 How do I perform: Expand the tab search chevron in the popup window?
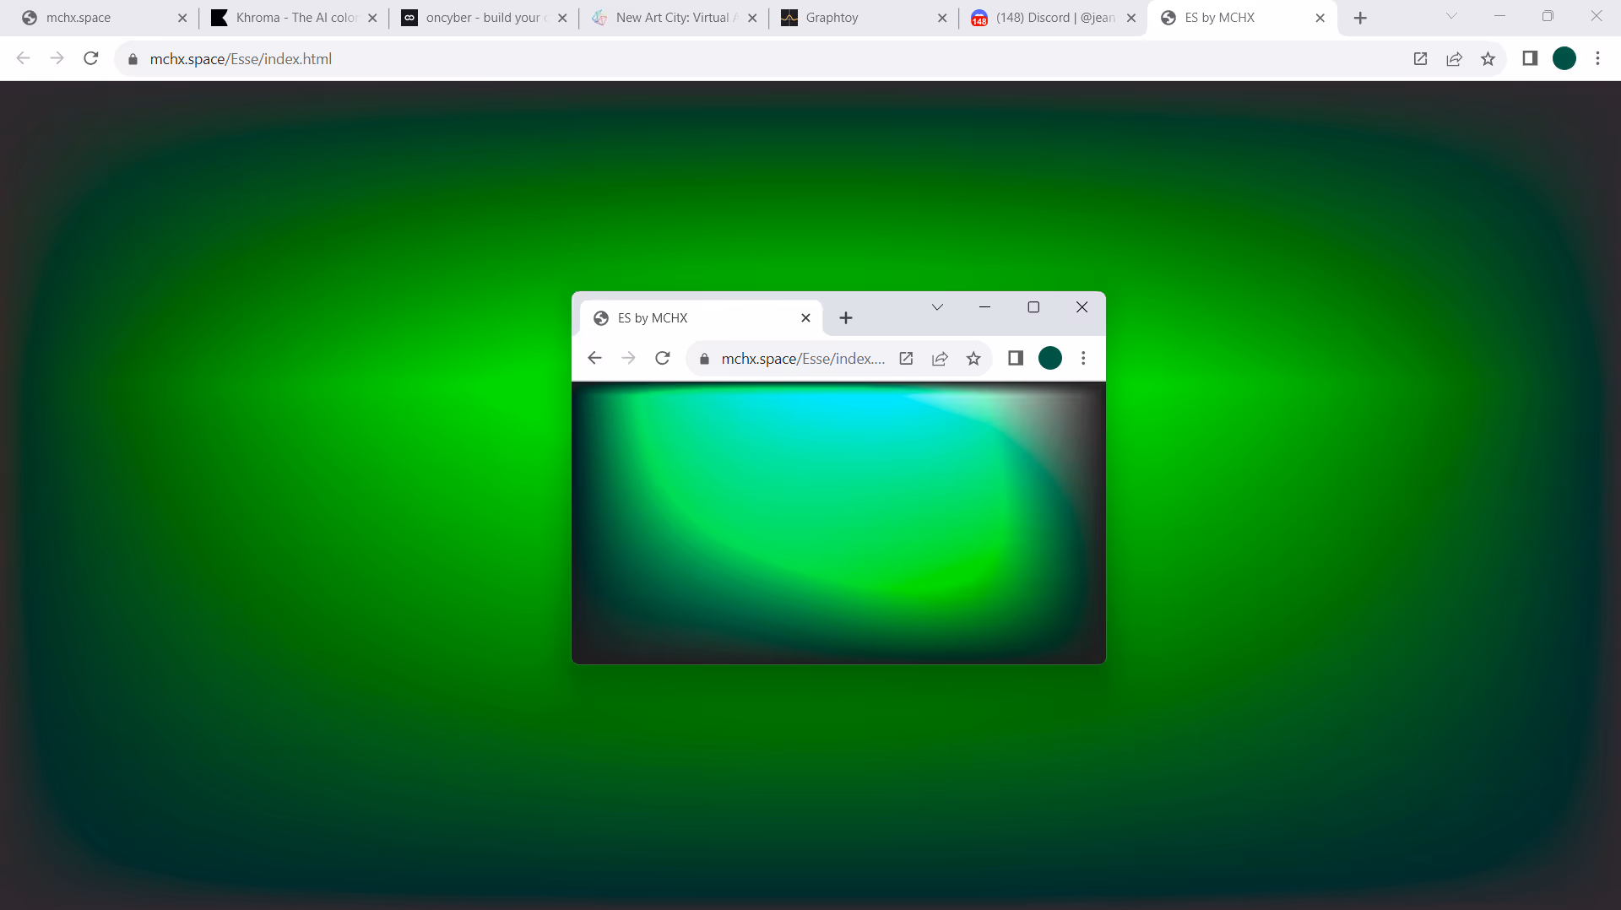click(x=937, y=307)
